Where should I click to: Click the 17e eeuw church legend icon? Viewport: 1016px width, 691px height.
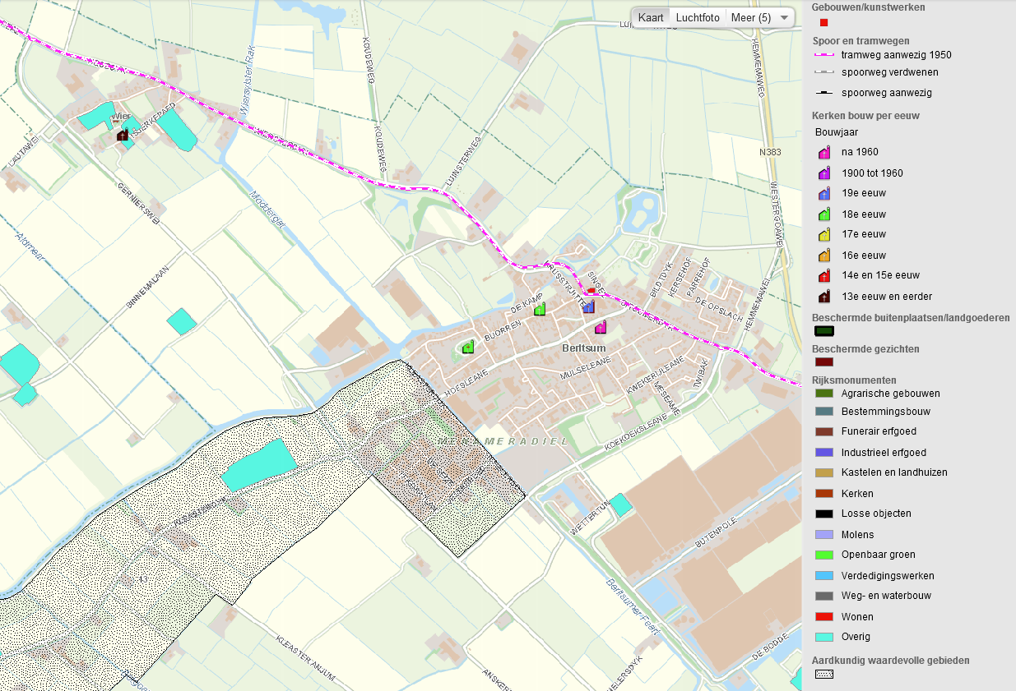pos(823,234)
